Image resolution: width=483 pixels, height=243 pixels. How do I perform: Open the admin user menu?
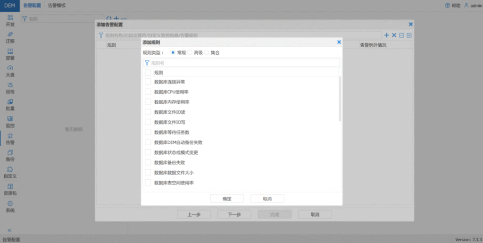[472, 6]
